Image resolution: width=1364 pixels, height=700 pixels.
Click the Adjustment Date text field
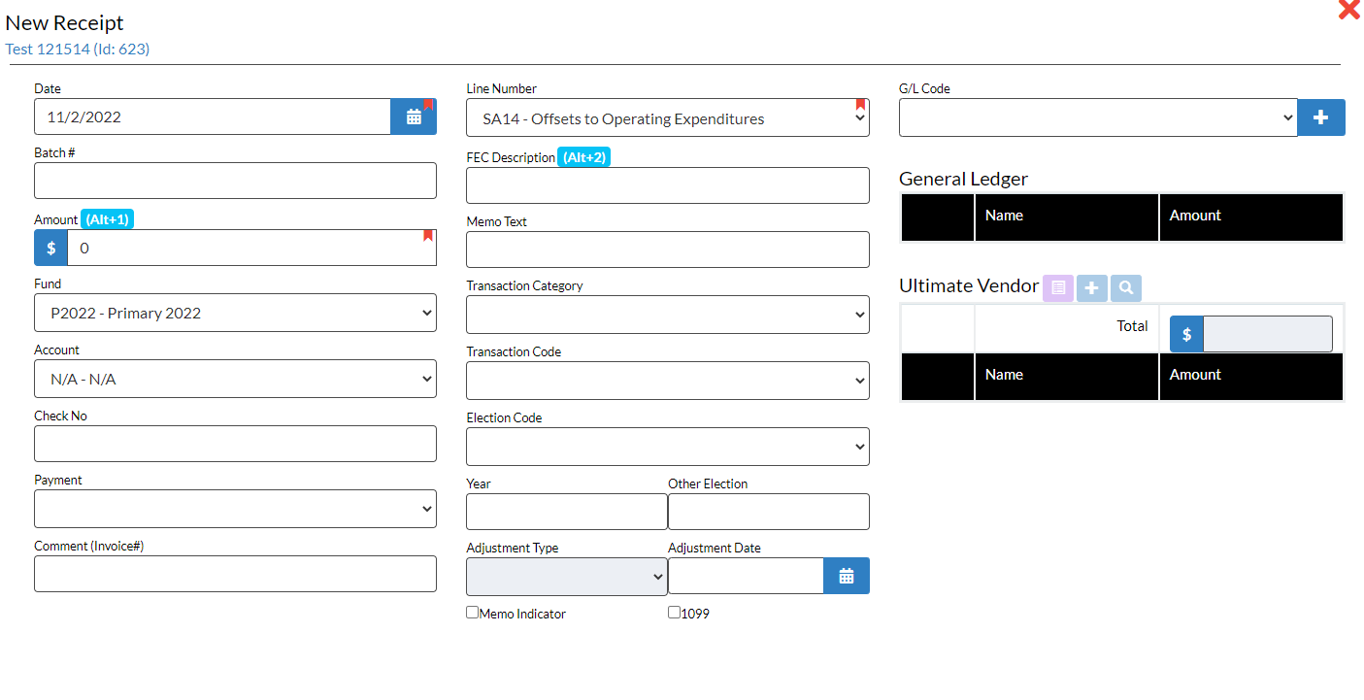(x=746, y=576)
